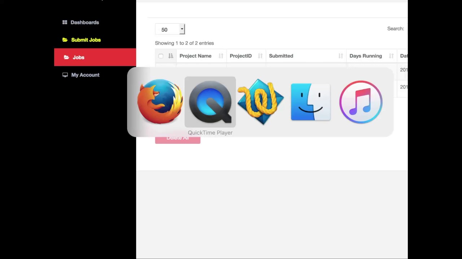Click the Search label

pos(396,29)
